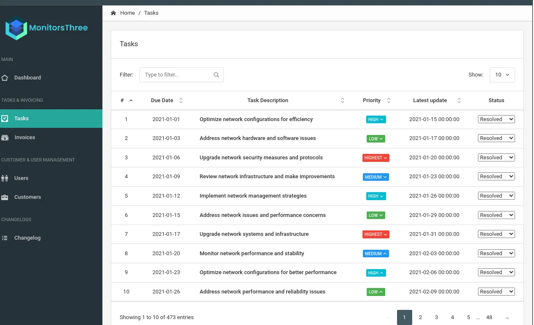Go to page 2 of tasks
The image size is (534, 325).
pyautogui.click(x=420, y=317)
